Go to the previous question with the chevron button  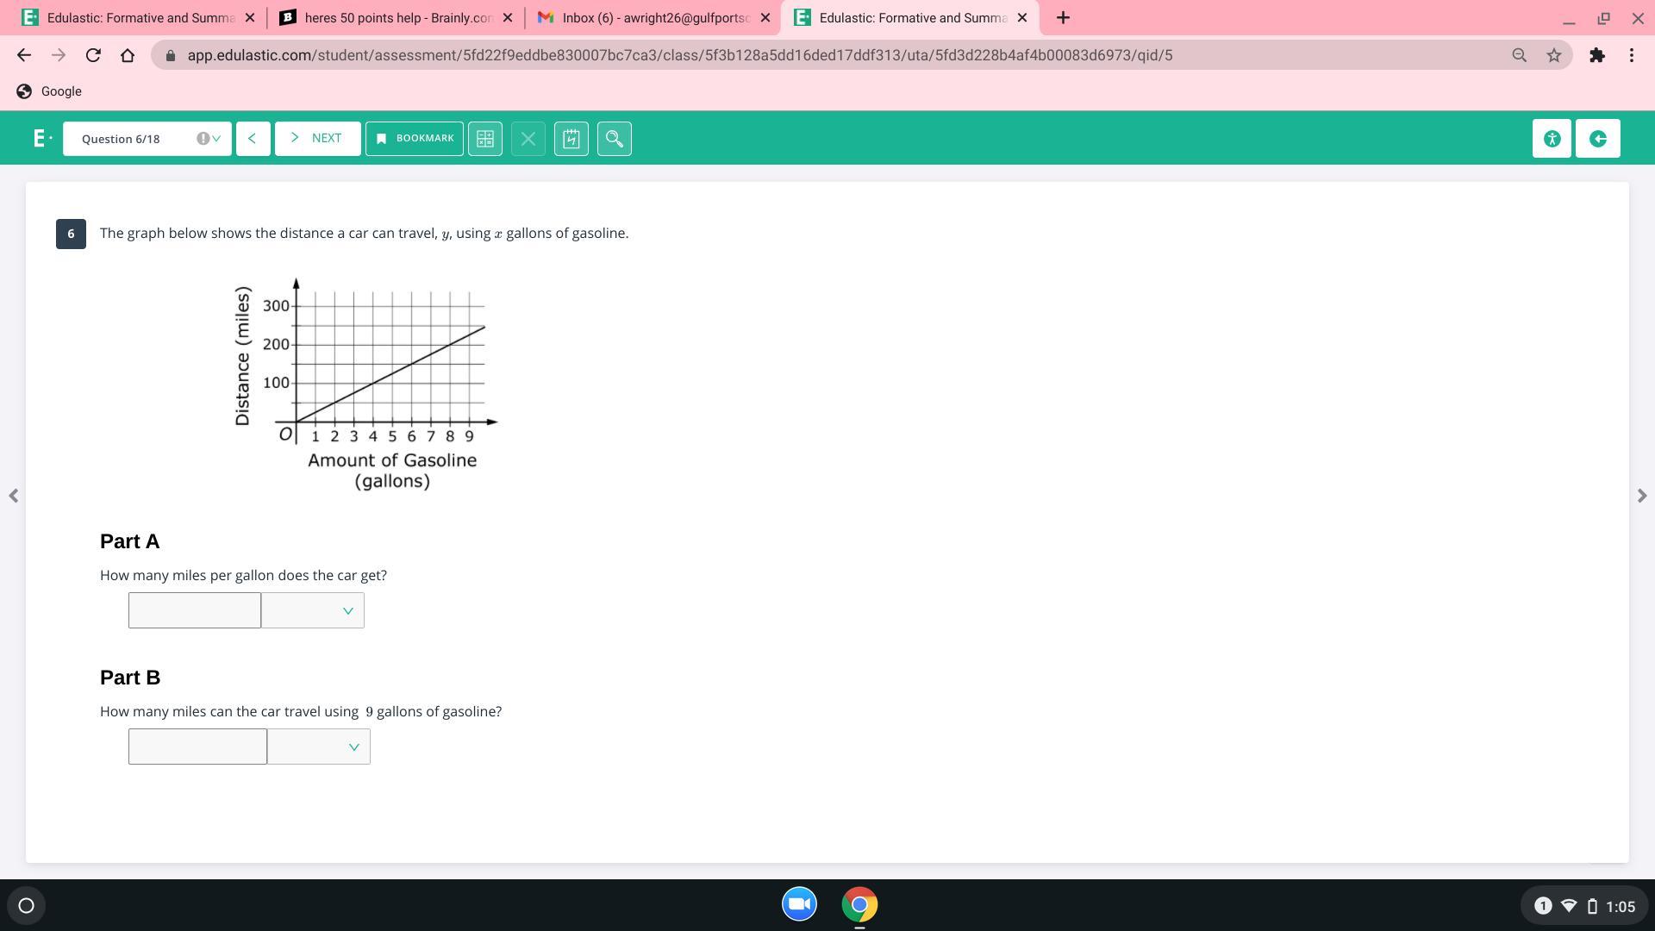coord(253,139)
